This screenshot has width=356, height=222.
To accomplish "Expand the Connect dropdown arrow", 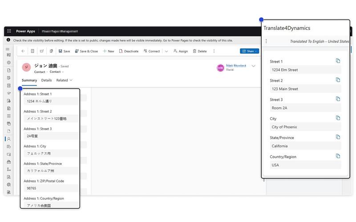I will [x=166, y=52].
